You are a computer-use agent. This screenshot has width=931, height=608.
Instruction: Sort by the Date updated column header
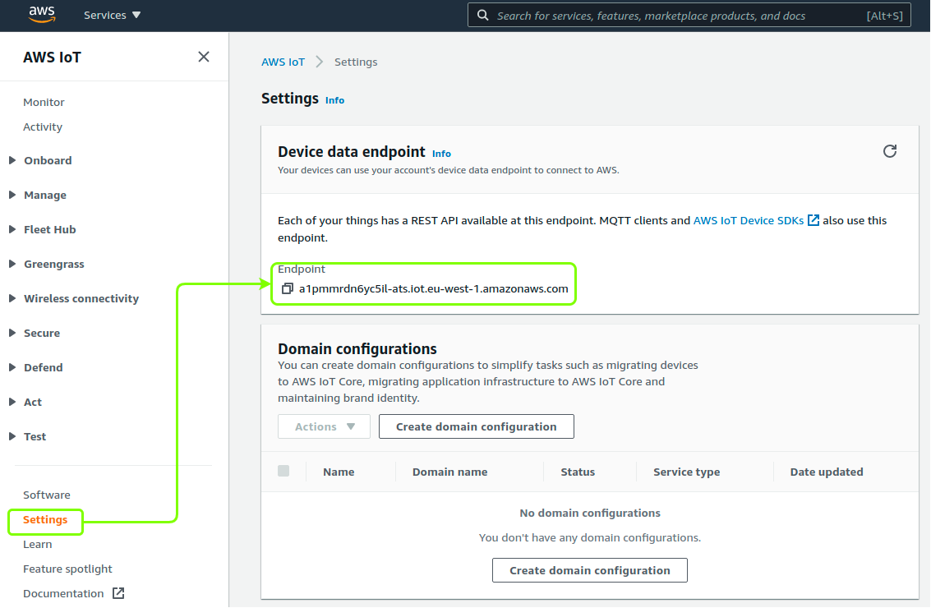click(827, 472)
